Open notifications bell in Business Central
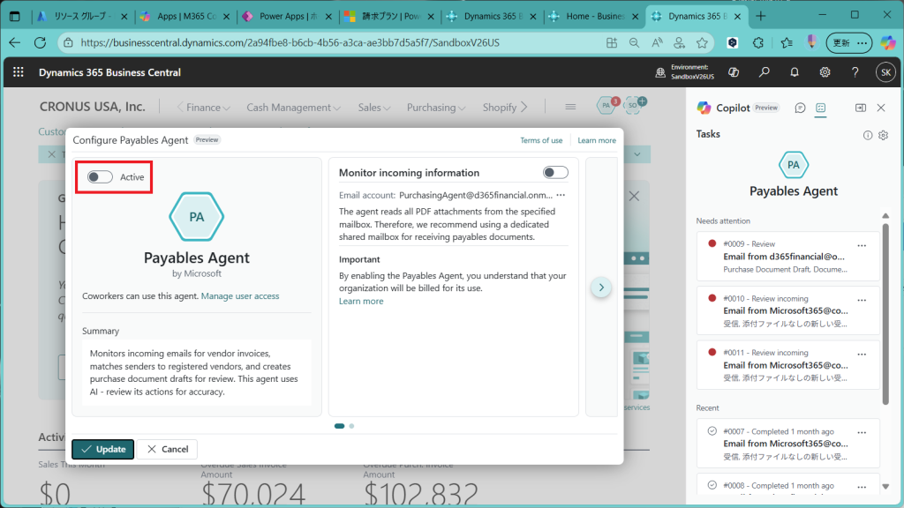This screenshot has width=904, height=508. [x=795, y=72]
